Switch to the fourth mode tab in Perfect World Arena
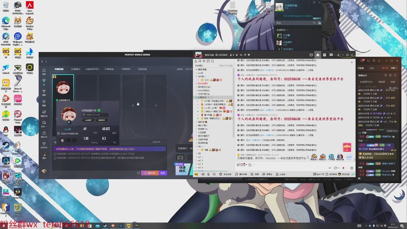The width and height of the screenshot is (407, 229). coord(109,69)
